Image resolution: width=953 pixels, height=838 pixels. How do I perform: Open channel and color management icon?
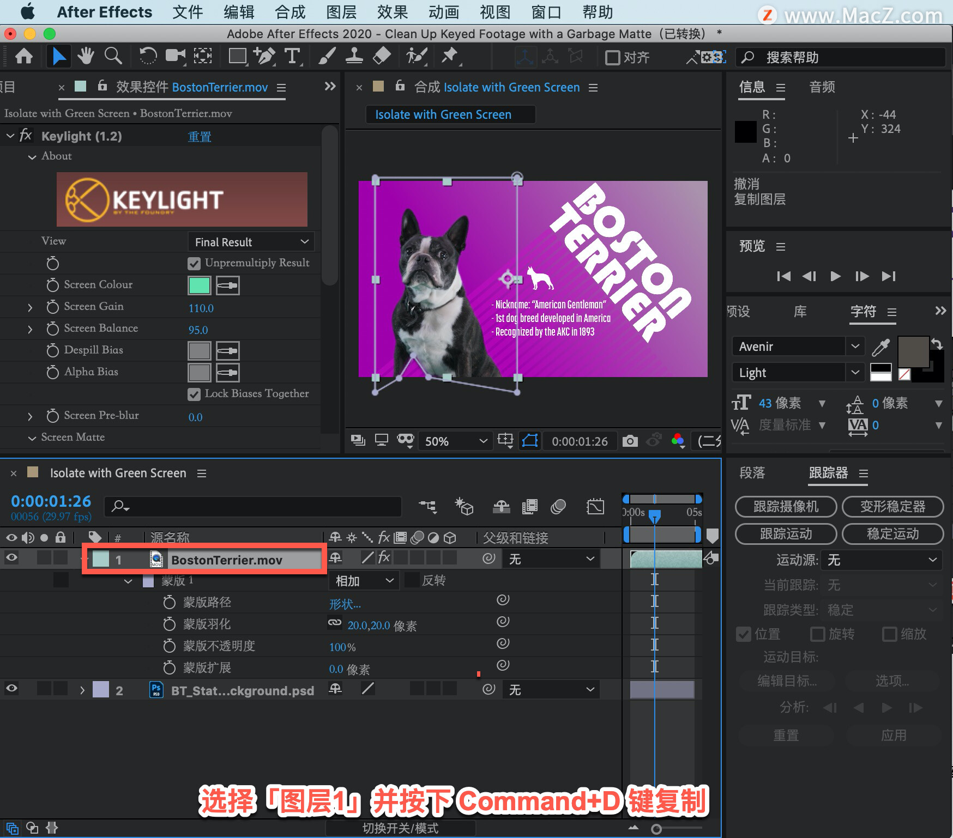point(678,441)
